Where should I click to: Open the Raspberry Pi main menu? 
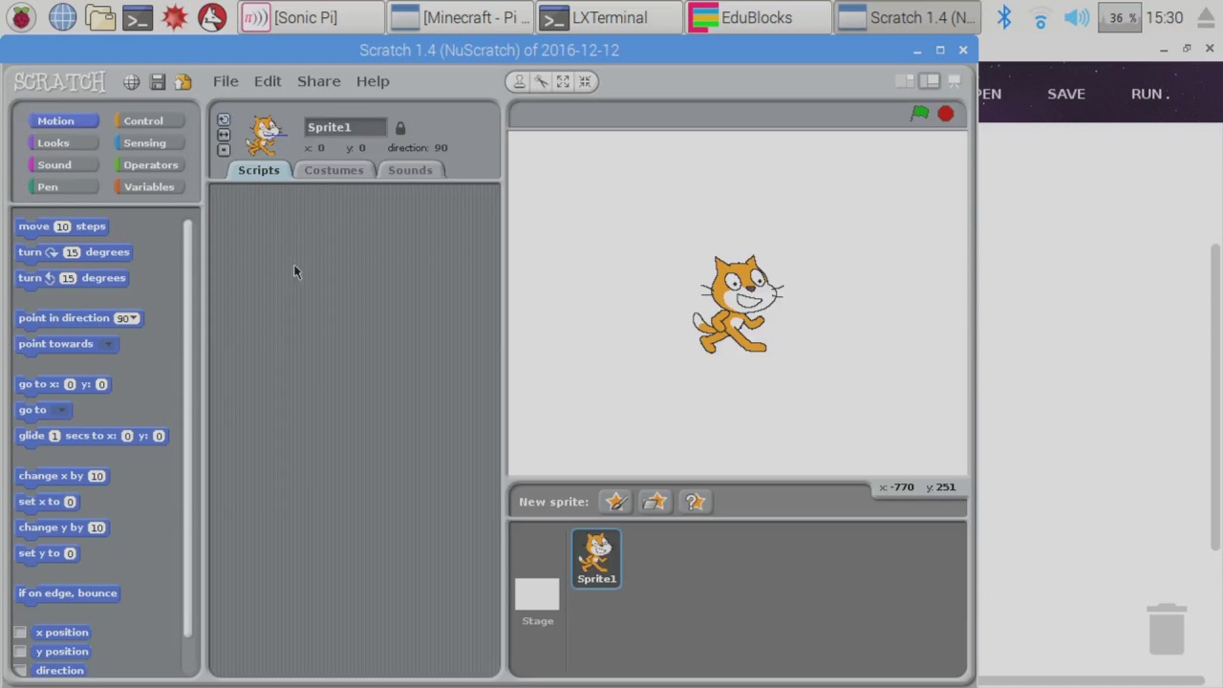(22, 17)
